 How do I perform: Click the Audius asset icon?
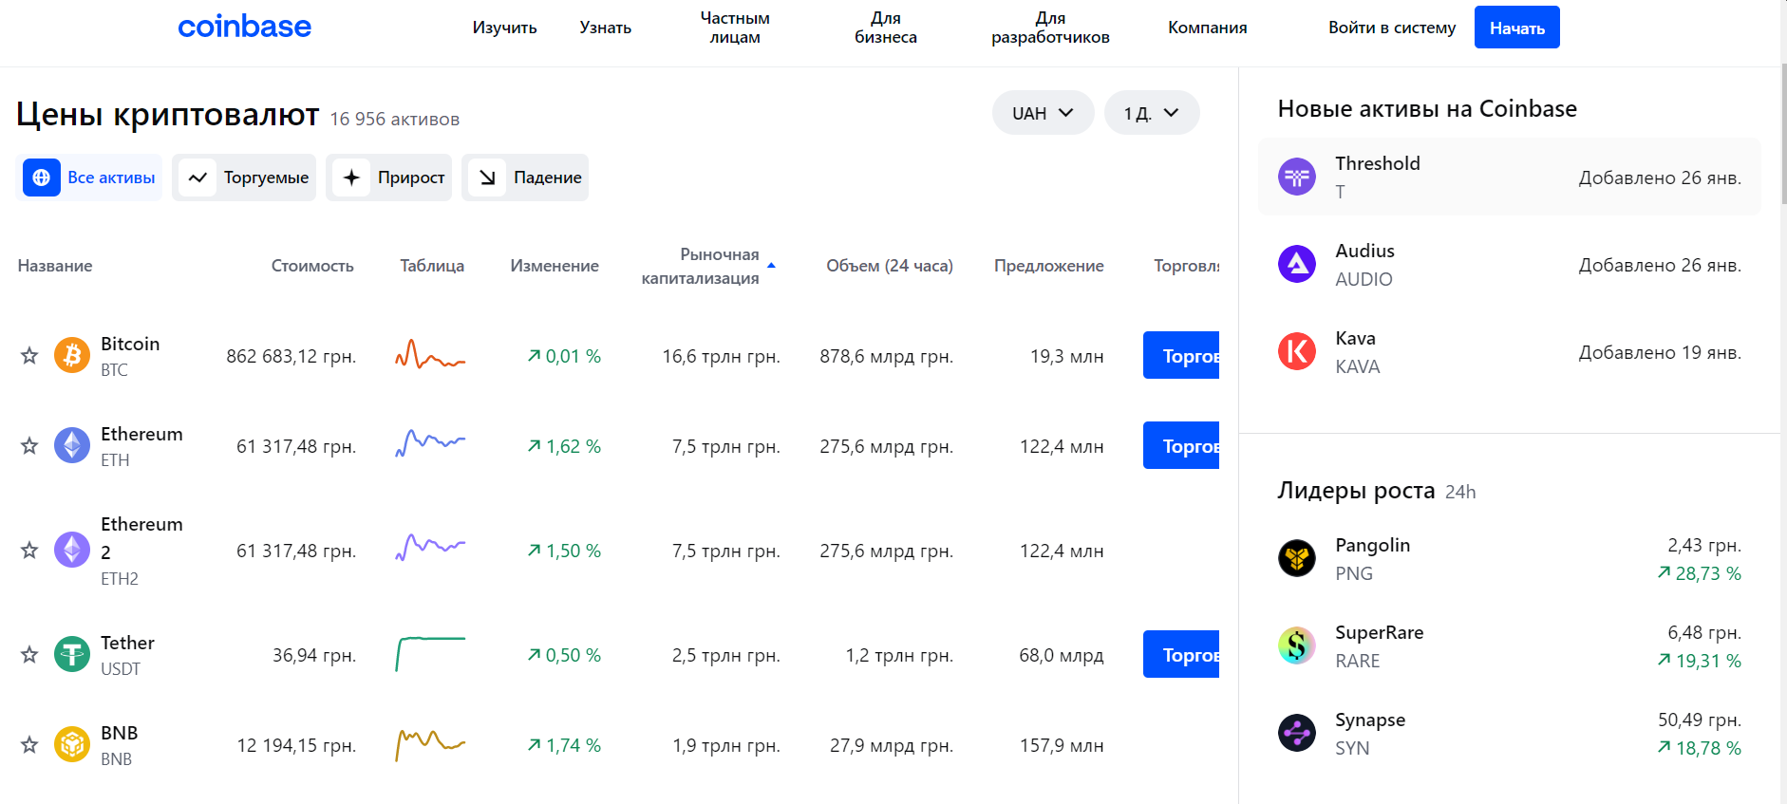[x=1297, y=264]
